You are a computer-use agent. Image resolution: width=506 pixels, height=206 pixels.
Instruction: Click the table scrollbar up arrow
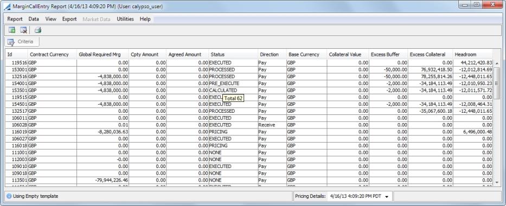click(x=496, y=63)
